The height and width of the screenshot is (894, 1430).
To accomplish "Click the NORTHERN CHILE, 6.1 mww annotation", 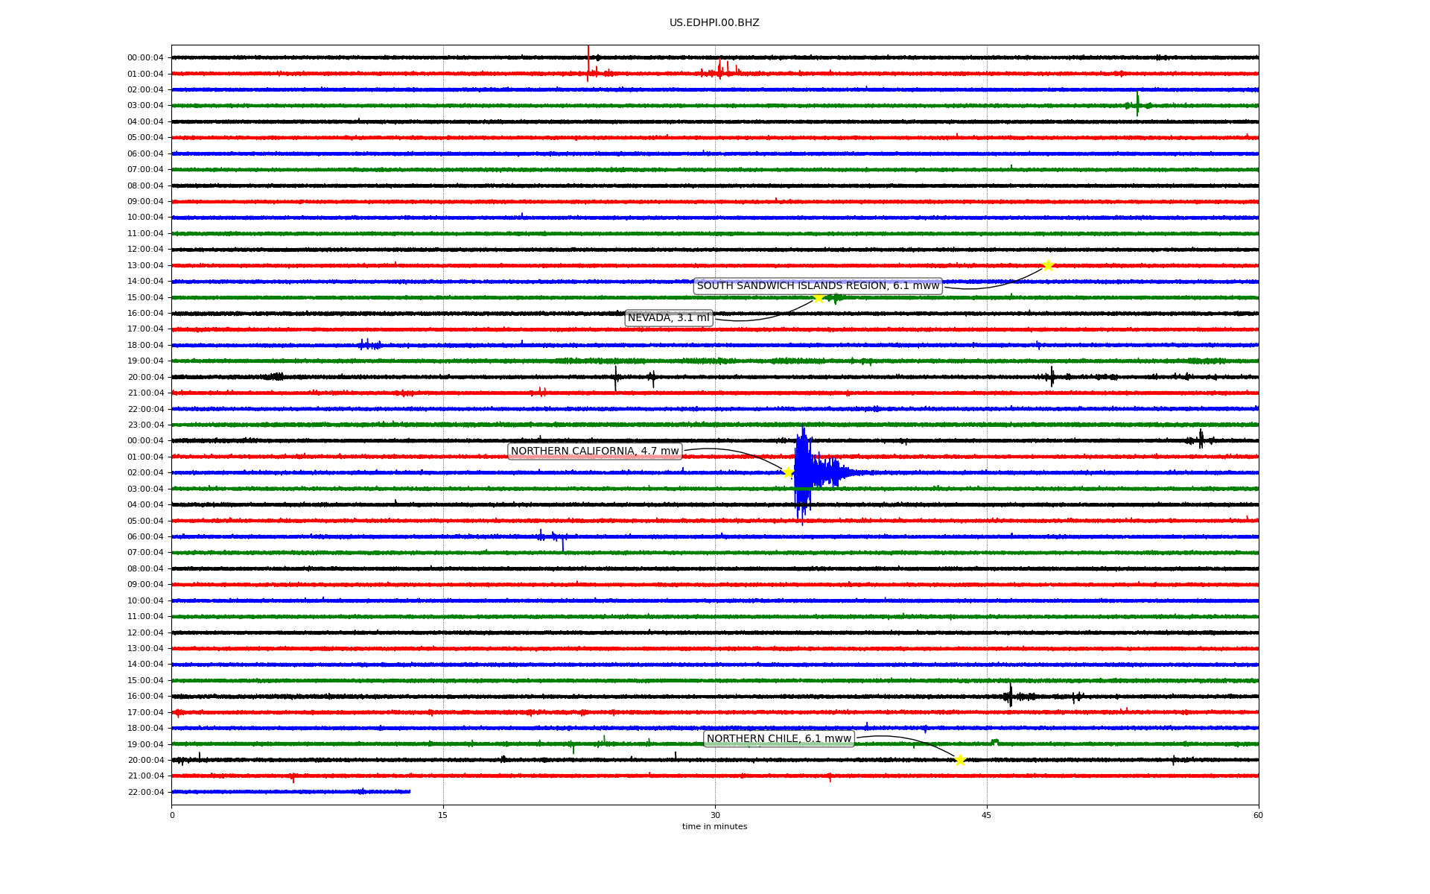I will click(779, 739).
